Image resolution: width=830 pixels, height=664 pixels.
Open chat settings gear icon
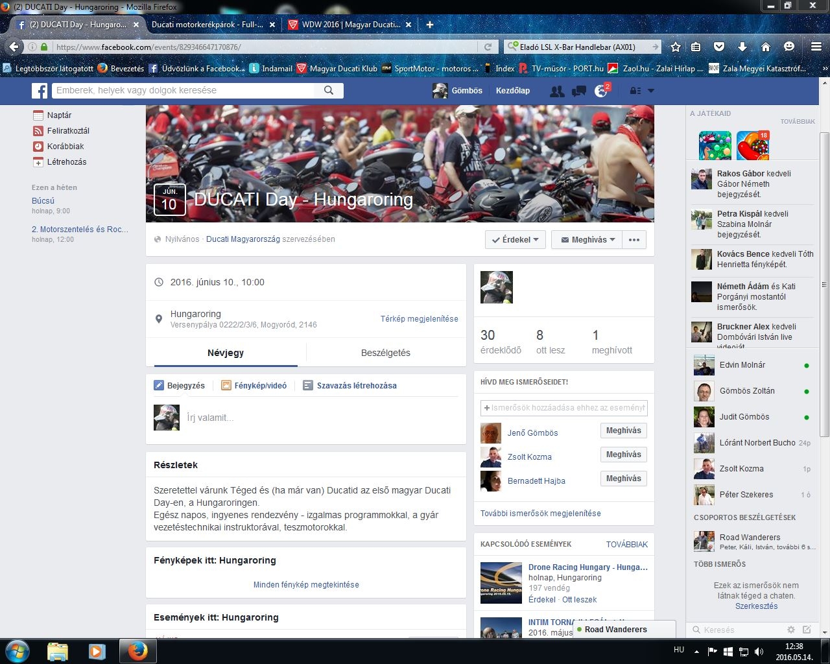tap(790, 630)
